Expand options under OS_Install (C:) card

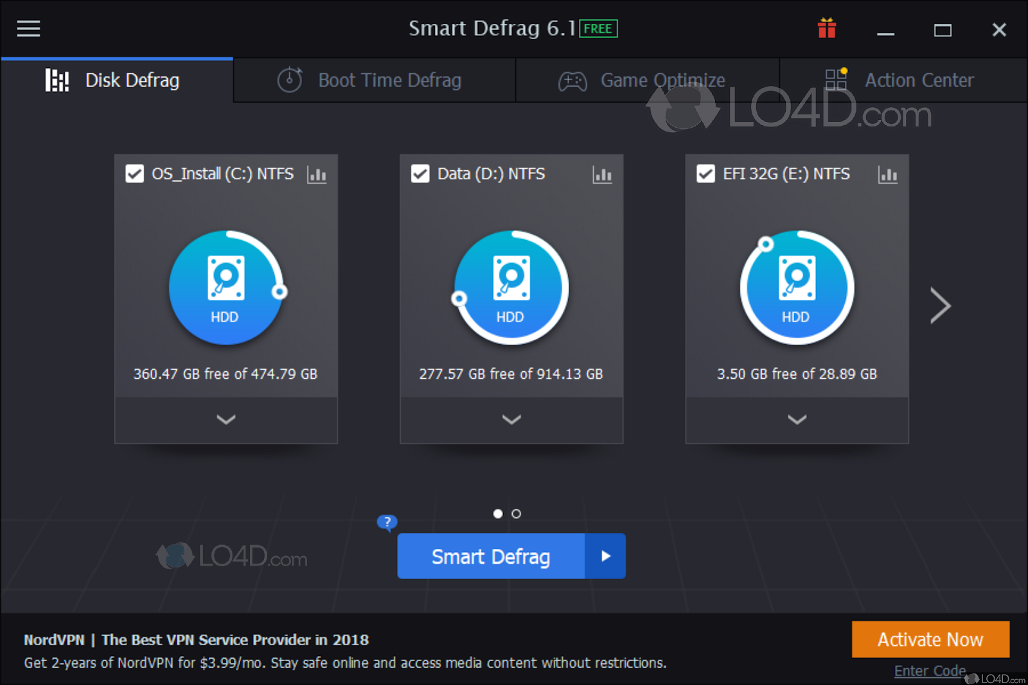click(226, 420)
